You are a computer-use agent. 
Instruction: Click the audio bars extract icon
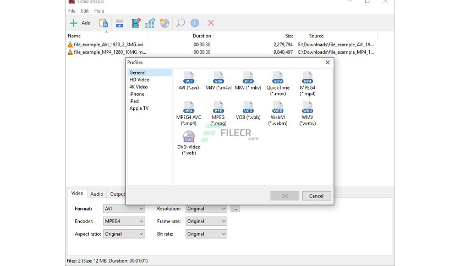[150, 23]
